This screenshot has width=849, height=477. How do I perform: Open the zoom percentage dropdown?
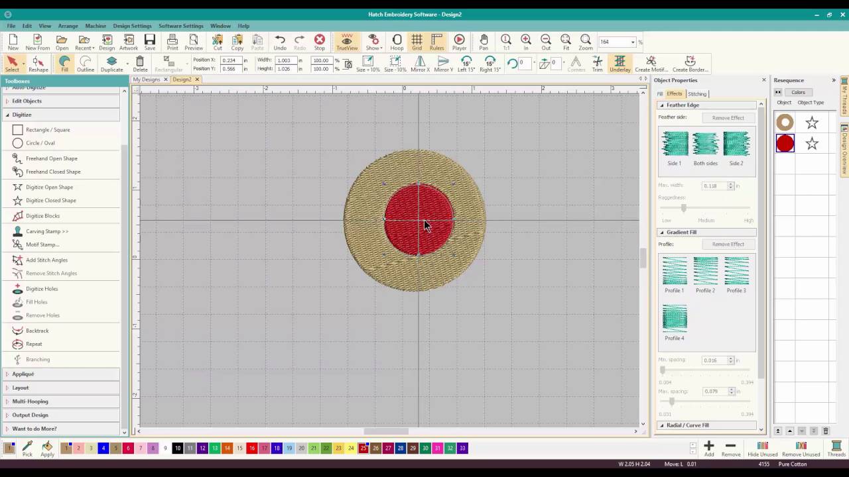[633, 42]
